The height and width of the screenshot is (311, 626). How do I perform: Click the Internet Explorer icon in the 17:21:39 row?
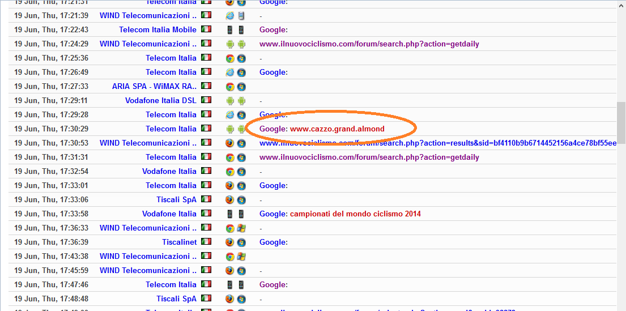click(x=229, y=16)
